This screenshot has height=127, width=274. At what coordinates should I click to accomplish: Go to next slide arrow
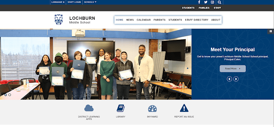point(236,79)
